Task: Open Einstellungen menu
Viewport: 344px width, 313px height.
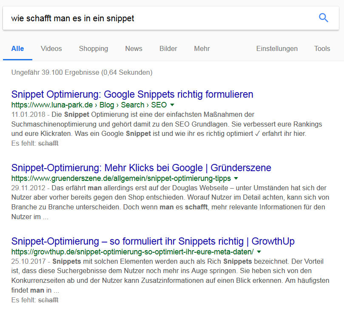Action: [x=277, y=48]
